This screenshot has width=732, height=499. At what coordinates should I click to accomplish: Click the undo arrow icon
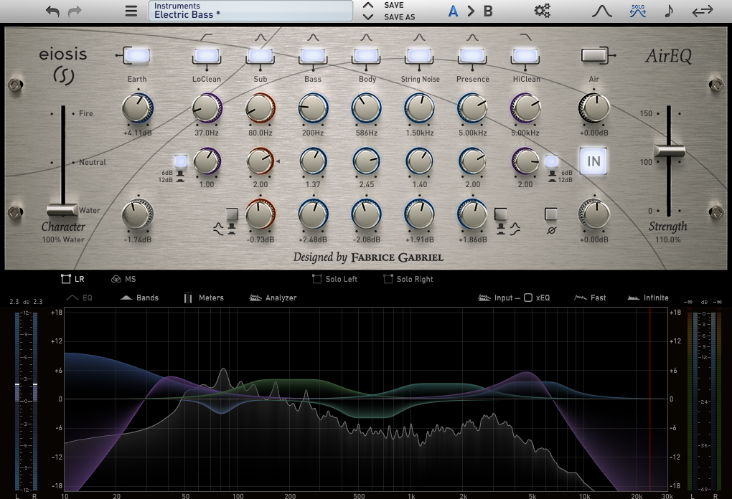(x=52, y=11)
